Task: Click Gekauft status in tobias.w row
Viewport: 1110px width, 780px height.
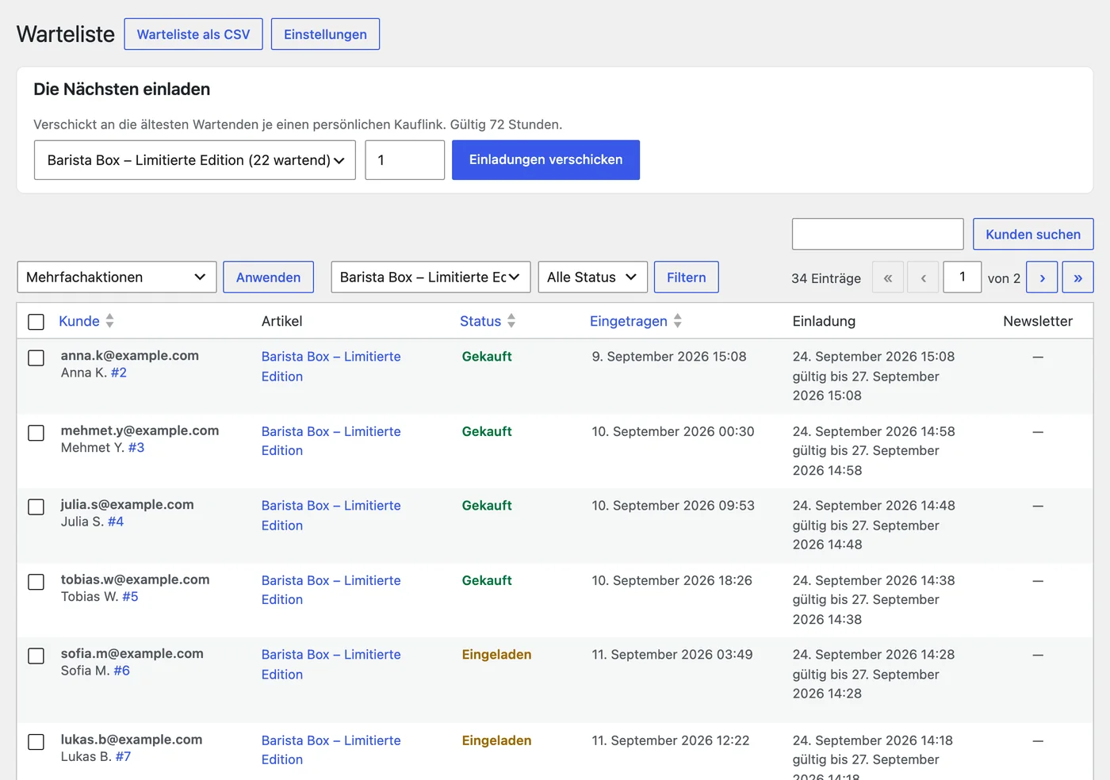Action: click(487, 580)
